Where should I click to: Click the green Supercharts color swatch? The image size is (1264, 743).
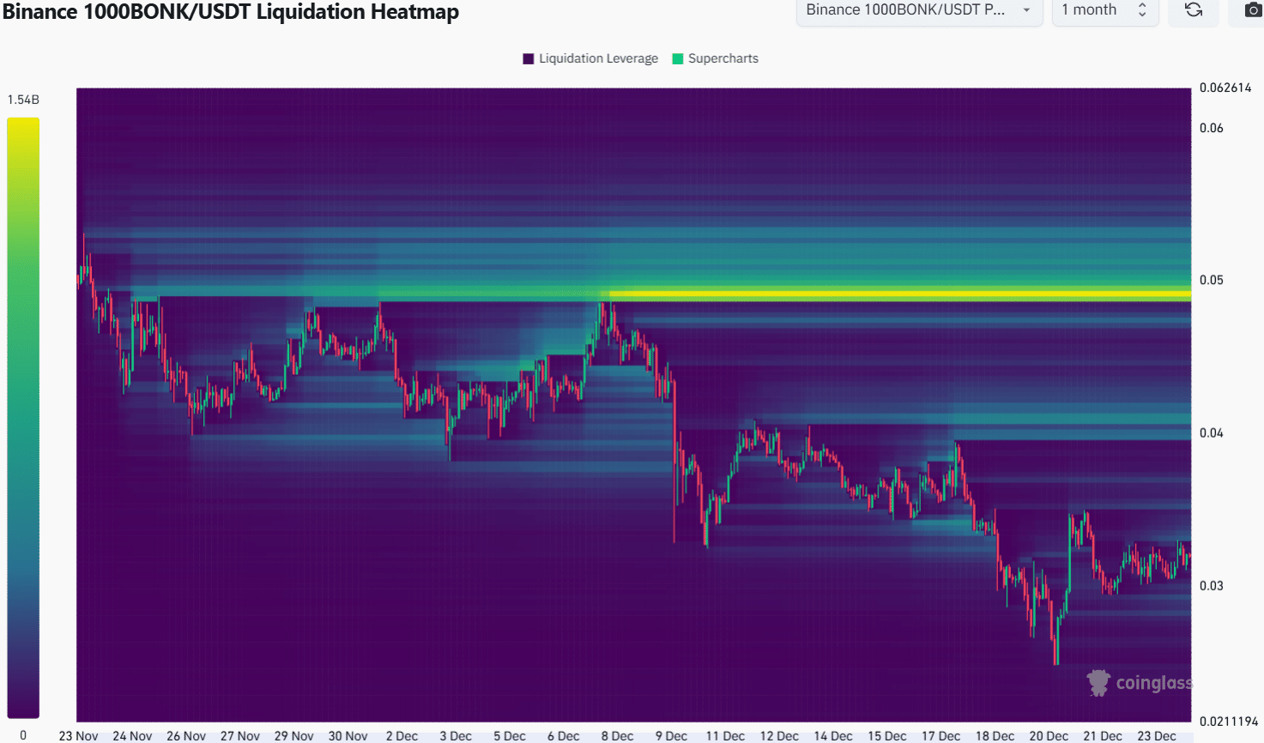click(678, 58)
